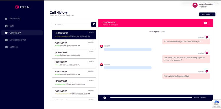This screenshot has width=221, height=109.
Task: Select the +19087052801 call entry
Action: click(74, 35)
